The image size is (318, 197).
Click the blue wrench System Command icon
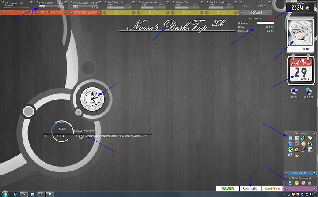coord(290,182)
